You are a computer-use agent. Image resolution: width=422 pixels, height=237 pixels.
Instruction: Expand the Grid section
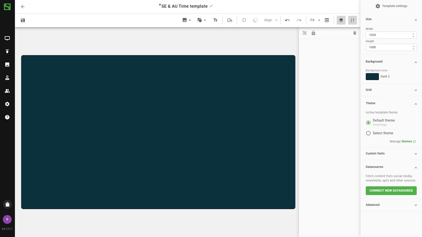391,90
